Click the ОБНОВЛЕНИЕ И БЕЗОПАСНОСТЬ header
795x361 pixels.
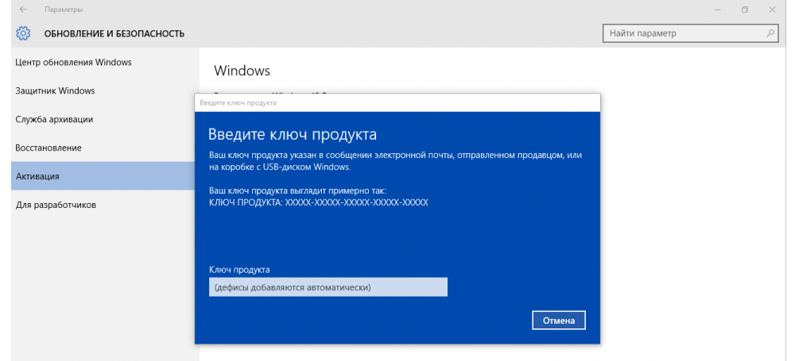click(114, 33)
